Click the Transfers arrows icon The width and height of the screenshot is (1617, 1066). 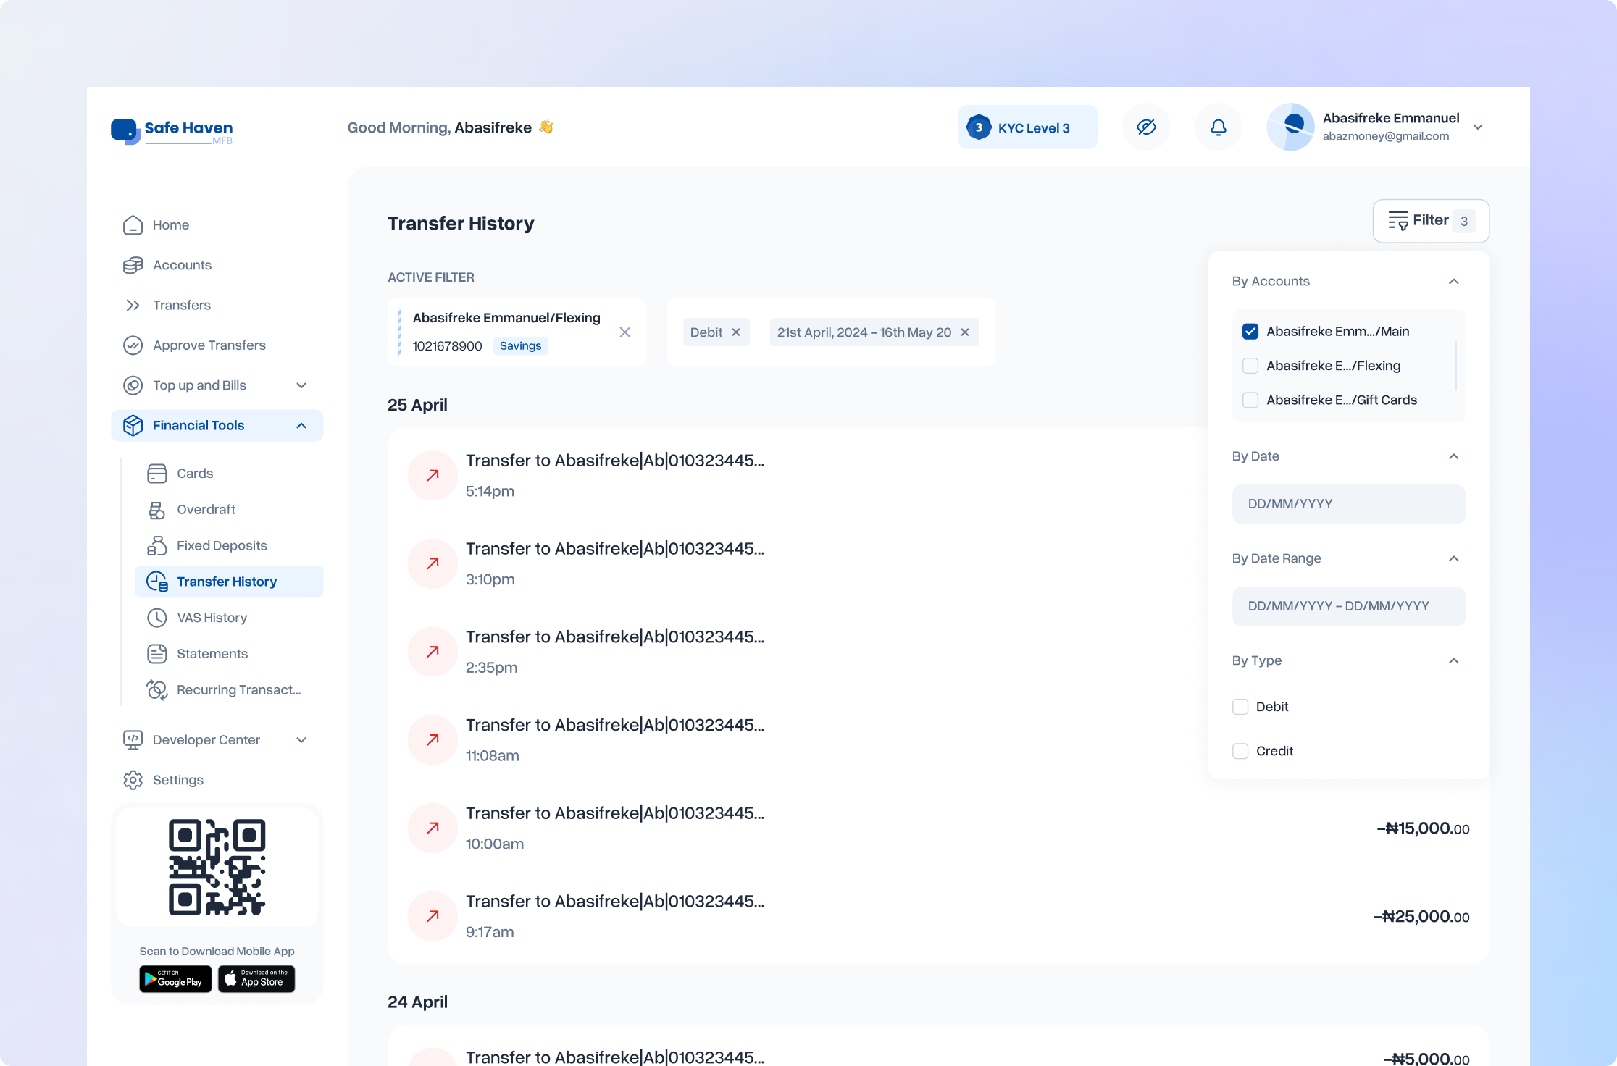[133, 304]
